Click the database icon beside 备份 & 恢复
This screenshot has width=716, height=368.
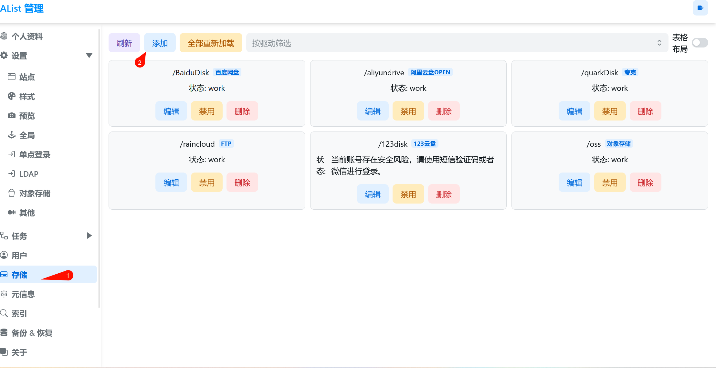[x=4, y=333]
